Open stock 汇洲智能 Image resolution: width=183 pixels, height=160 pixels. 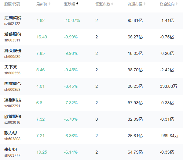click(x=13, y=18)
